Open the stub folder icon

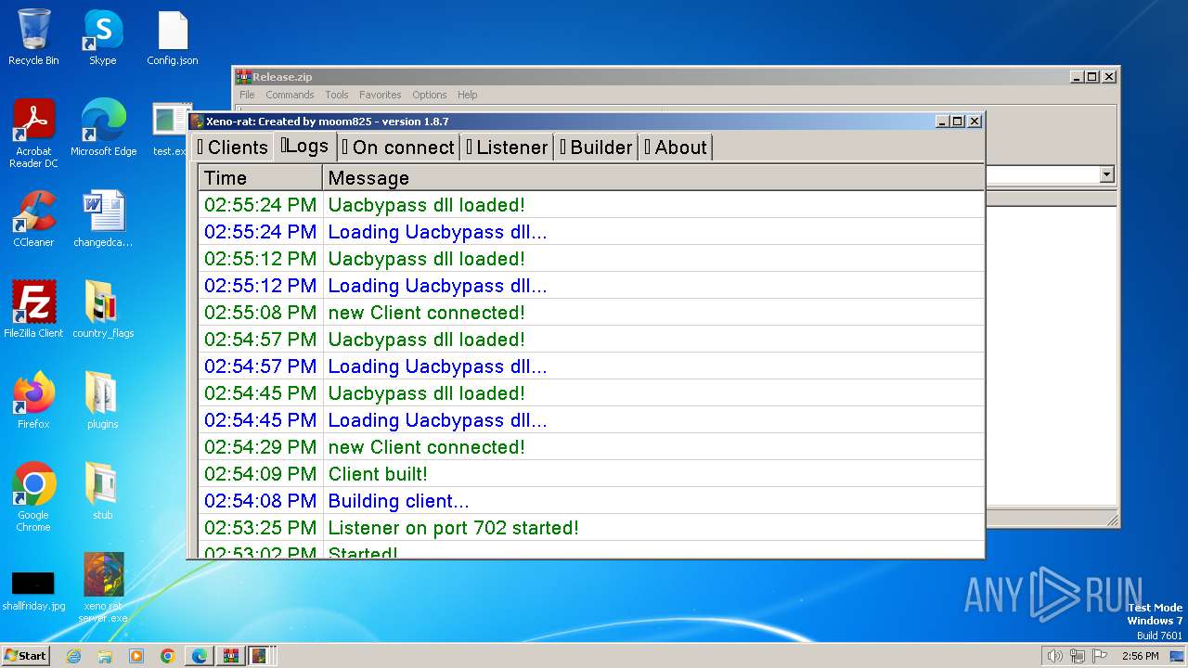103,492
